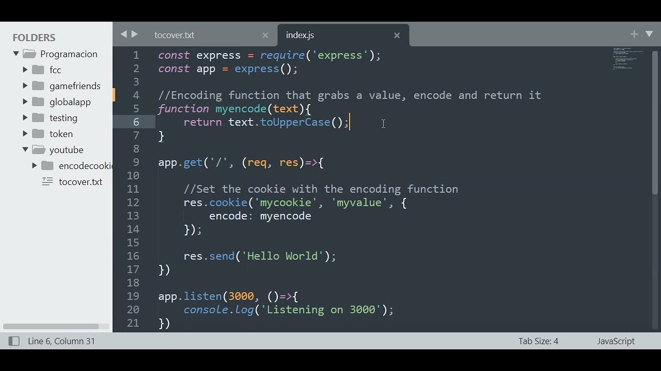The width and height of the screenshot is (661, 371).
Task: Collapse the youtube folder arrow
Action: tap(25, 149)
